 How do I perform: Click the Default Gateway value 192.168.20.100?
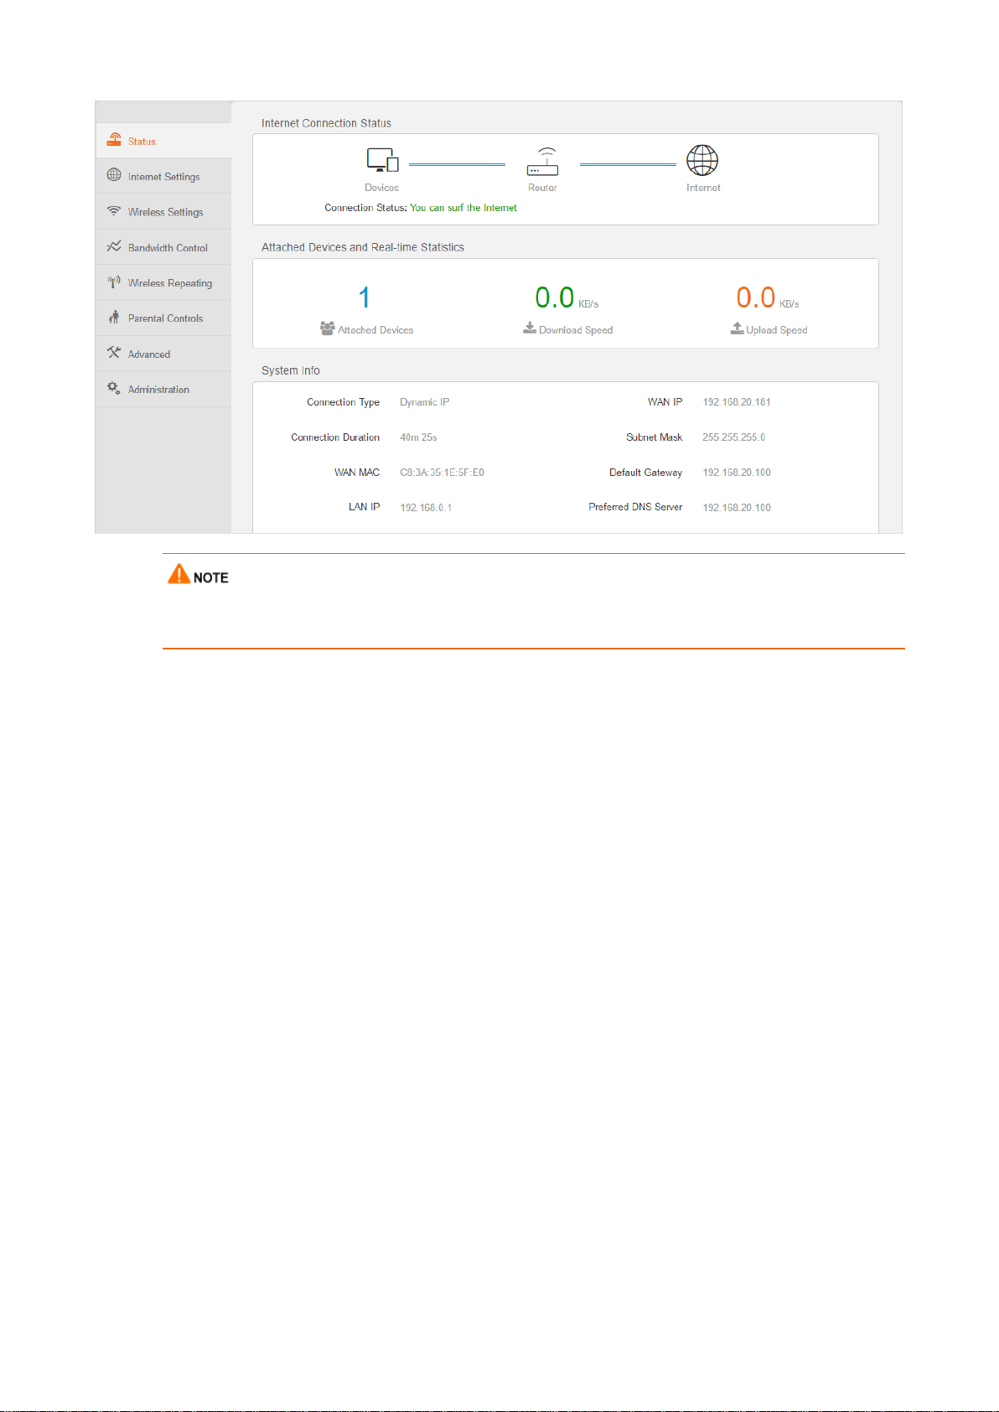coord(737,473)
